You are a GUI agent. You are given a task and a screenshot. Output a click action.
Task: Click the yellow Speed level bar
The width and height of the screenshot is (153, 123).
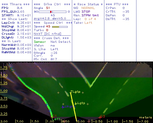[x=56, y=27]
